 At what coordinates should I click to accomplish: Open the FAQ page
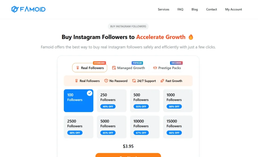tap(180, 9)
